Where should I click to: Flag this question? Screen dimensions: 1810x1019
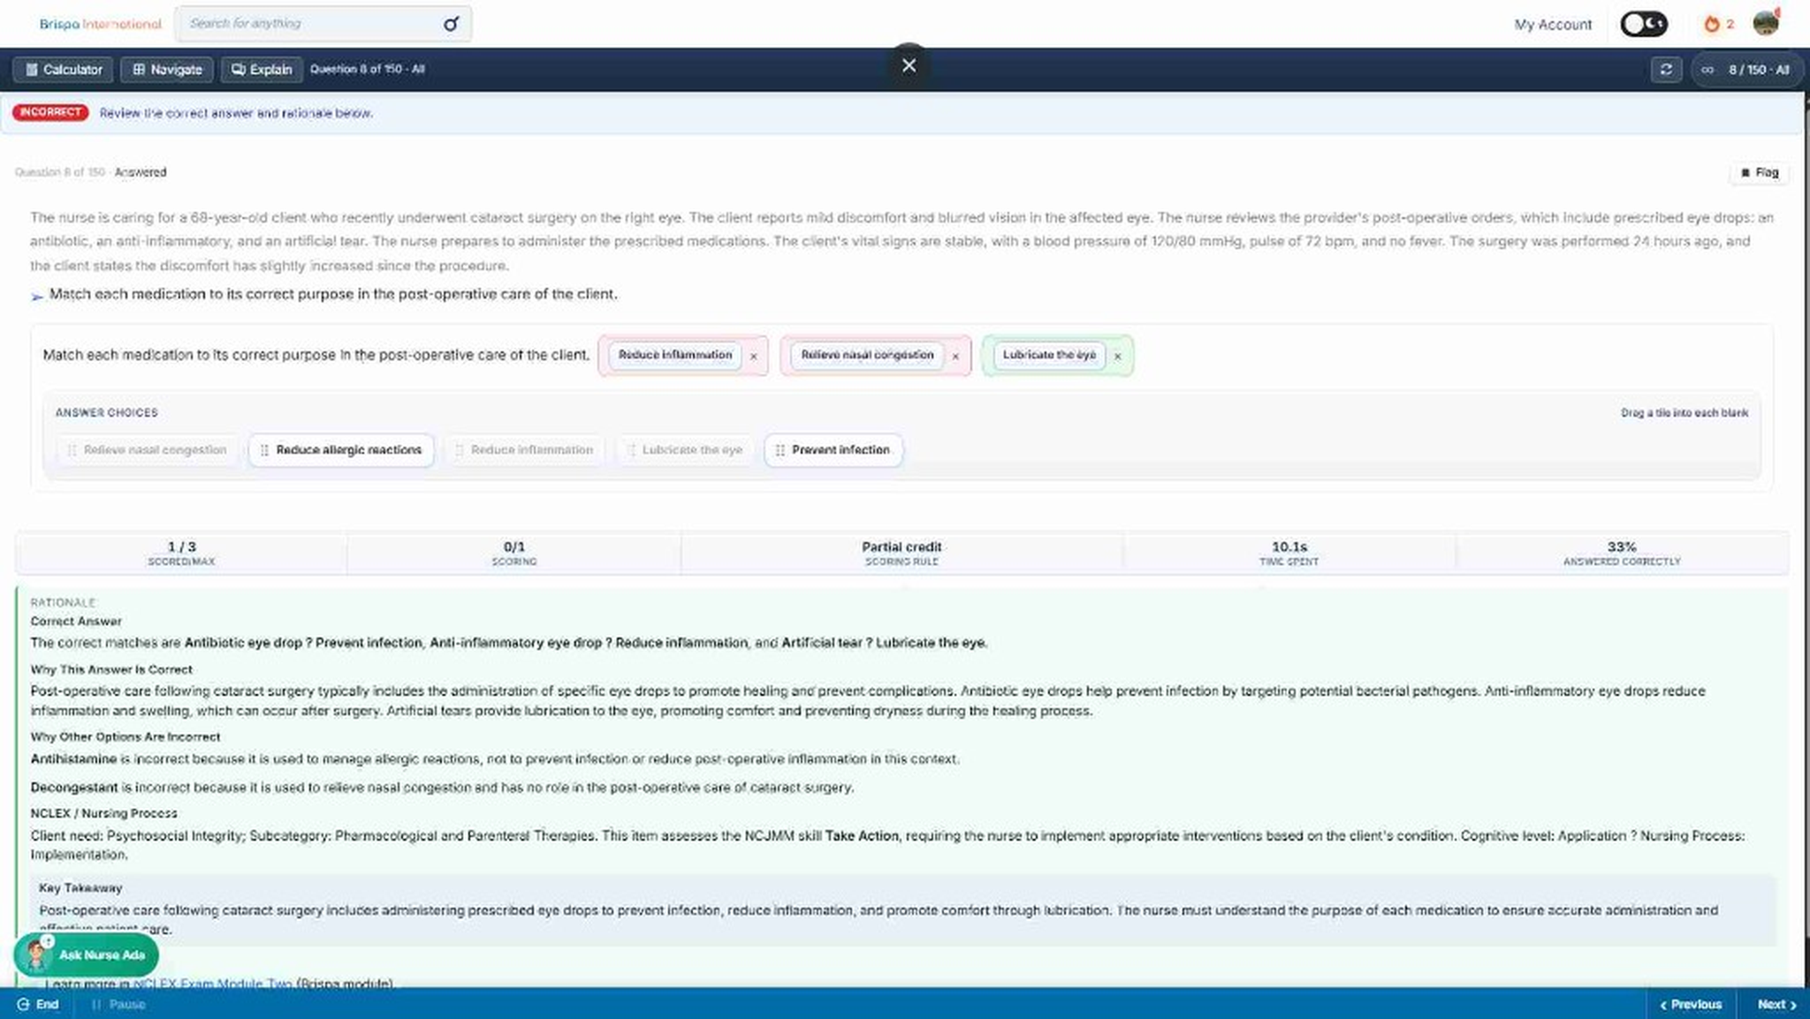(1759, 172)
